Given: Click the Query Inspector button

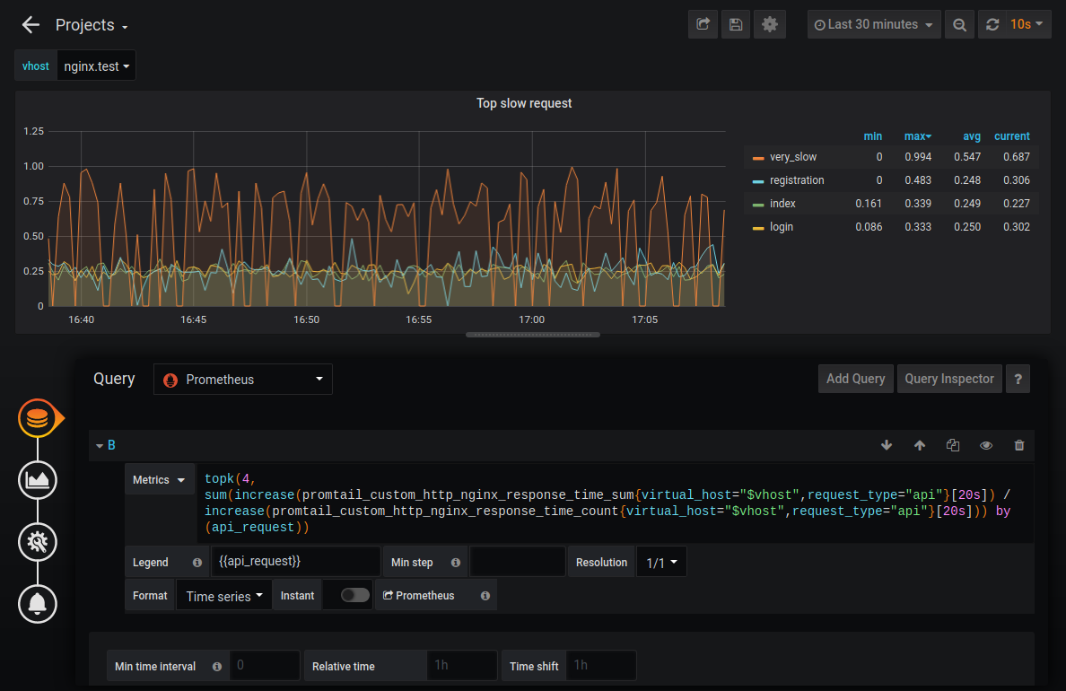Looking at the screenshot, I should [x=948, y=379].
